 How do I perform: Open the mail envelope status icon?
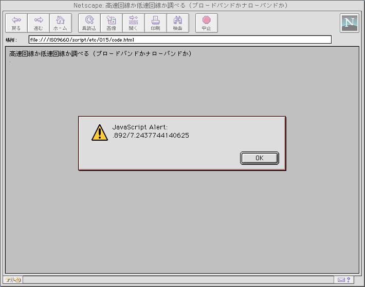click(341, 280)
